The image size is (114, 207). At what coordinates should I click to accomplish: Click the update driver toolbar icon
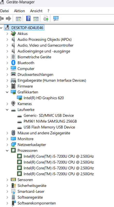coord(46,18)
